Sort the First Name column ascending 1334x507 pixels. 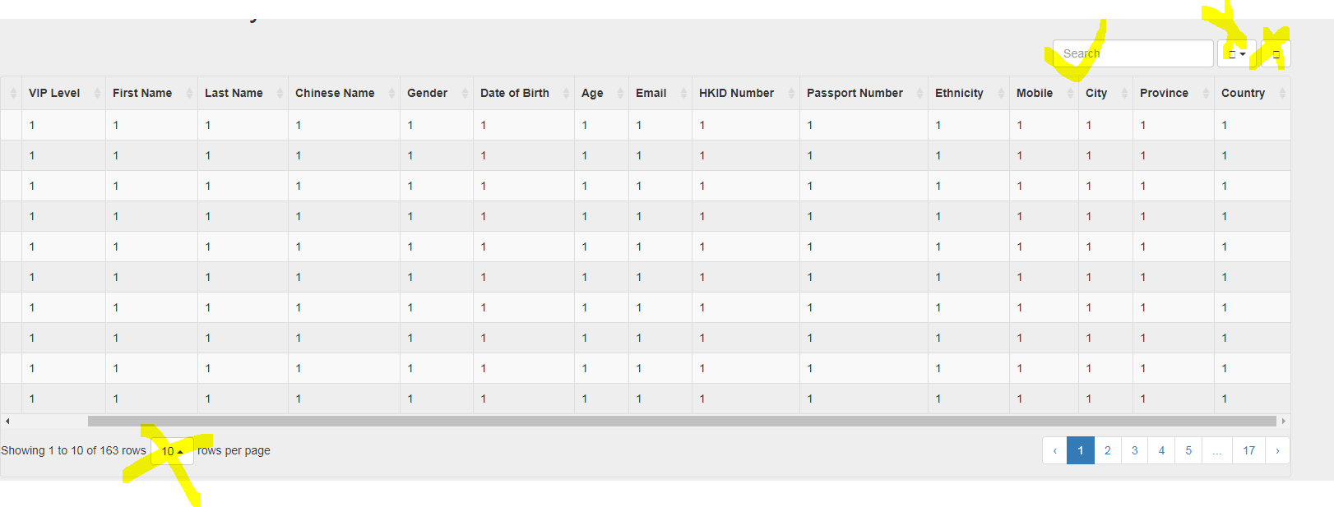coord(141,93)
